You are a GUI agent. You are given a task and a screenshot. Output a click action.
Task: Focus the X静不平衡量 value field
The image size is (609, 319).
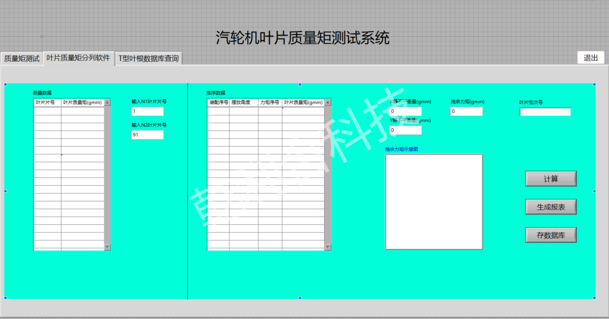point(405,112)
